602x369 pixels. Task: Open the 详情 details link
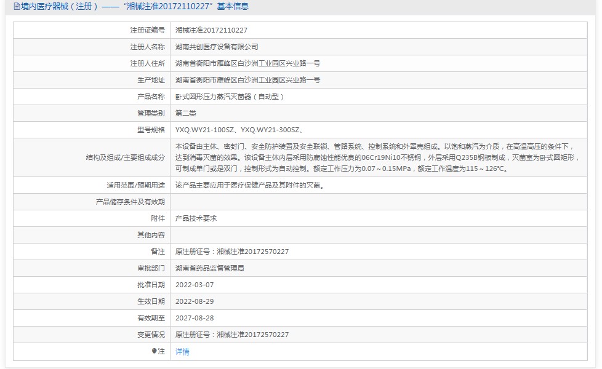182,351
